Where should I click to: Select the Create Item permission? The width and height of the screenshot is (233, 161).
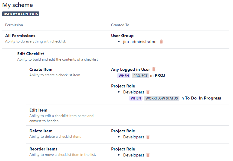click(41, 69)
